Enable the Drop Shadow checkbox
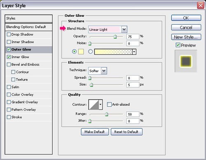Viewport: 206px width, 160px height. pos(9,34)
